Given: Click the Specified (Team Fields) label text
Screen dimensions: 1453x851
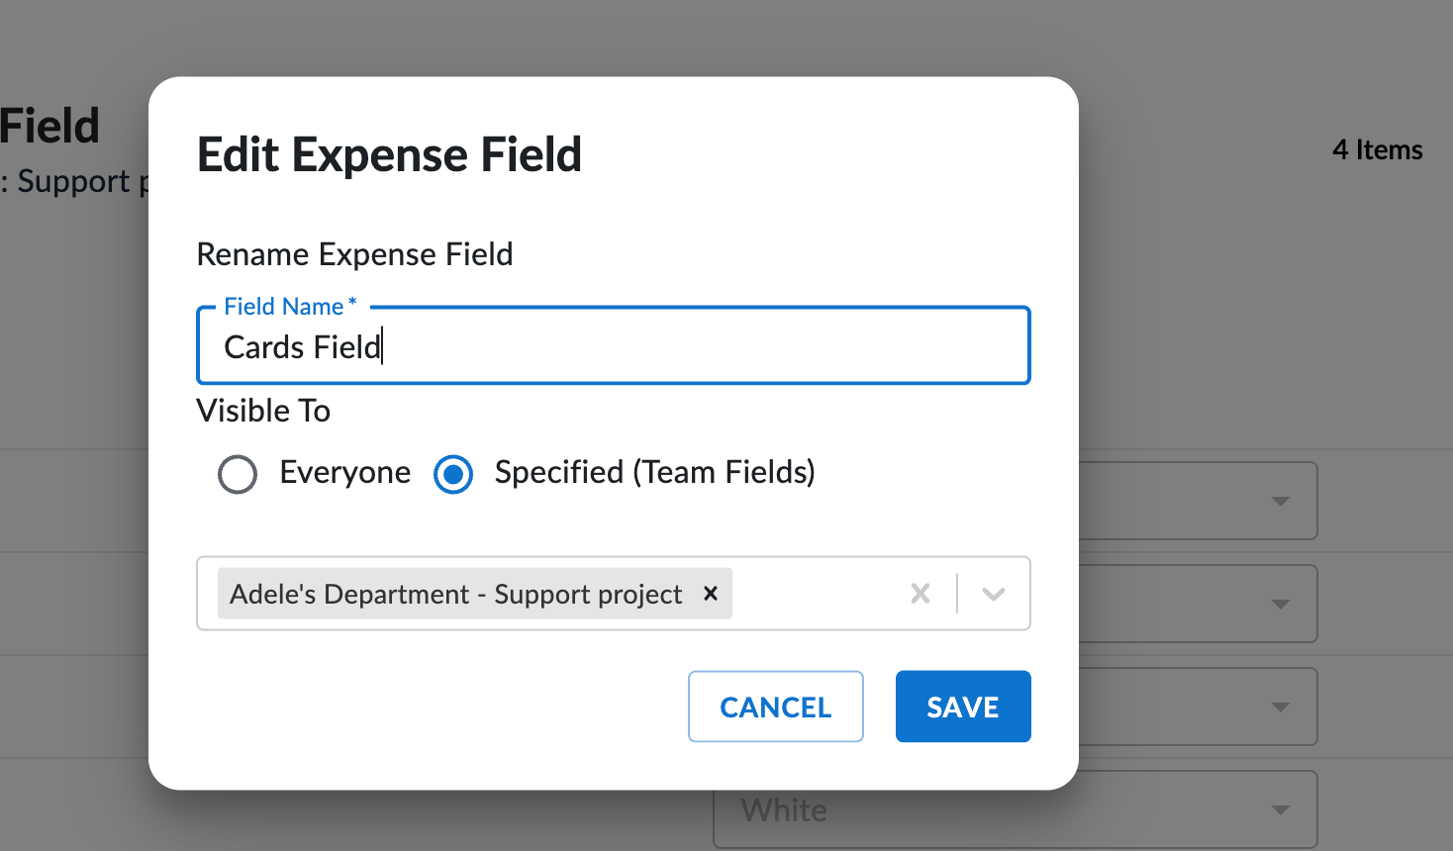Looking at the screenshot, I should pos(654,473).
